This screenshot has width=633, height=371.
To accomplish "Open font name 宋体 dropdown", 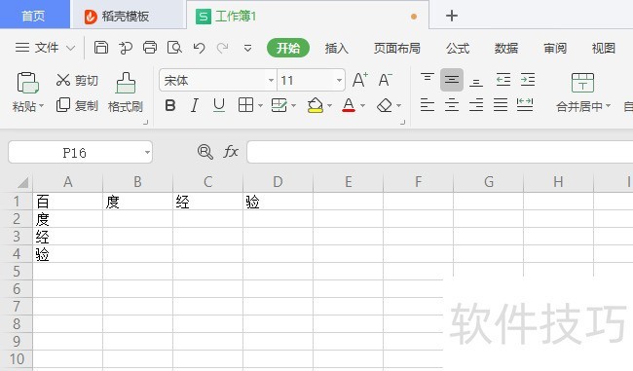I will [272, 80].
